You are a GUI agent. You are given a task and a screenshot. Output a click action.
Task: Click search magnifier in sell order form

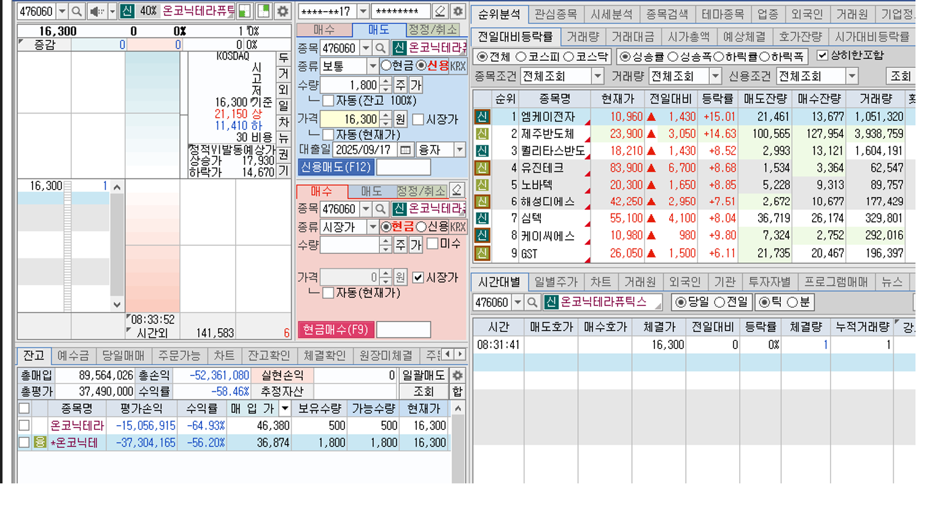coord(381,48)
